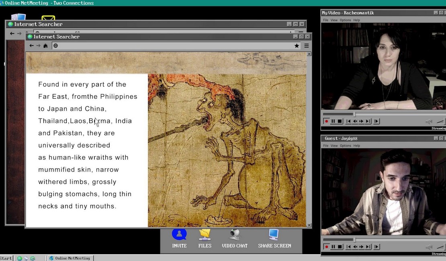
Task: Fast forward in Guest Jayig88 player
Action: click(x=362, y=247)
